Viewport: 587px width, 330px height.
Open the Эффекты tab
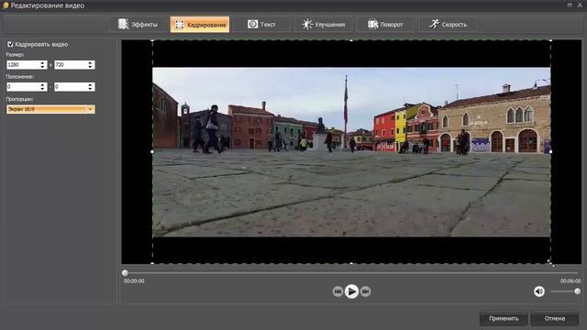pyautogui.click(x=138, y=25)
